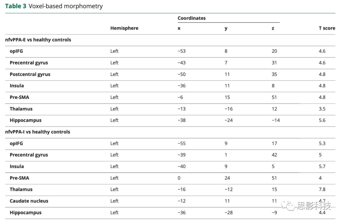Click the y coordinate value −28

pyautogui.click(x=229, y=213)
